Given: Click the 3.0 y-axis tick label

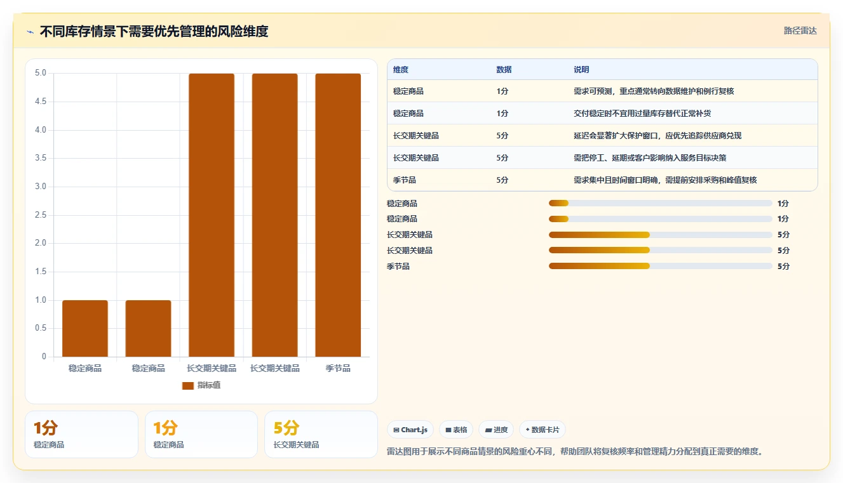Looking at the screenshot, I should pyautogui.click(x=40, y=187).
